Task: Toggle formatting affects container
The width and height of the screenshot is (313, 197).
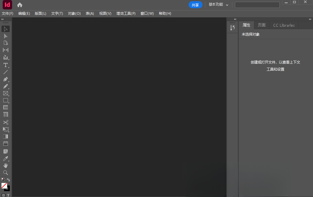Action: [x=4, y=195]
